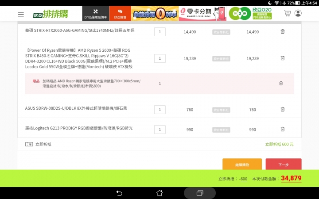Click the -600 discount amount link
The image size is (319, 199).
coord(243,179)
